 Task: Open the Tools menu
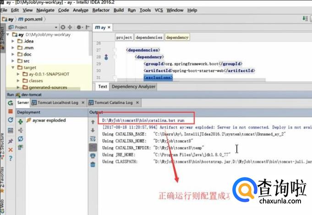145,10
